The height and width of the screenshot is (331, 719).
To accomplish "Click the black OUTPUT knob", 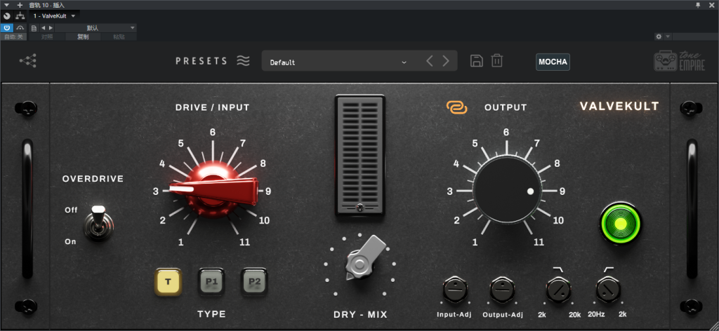I will click(x=507, y=189).
